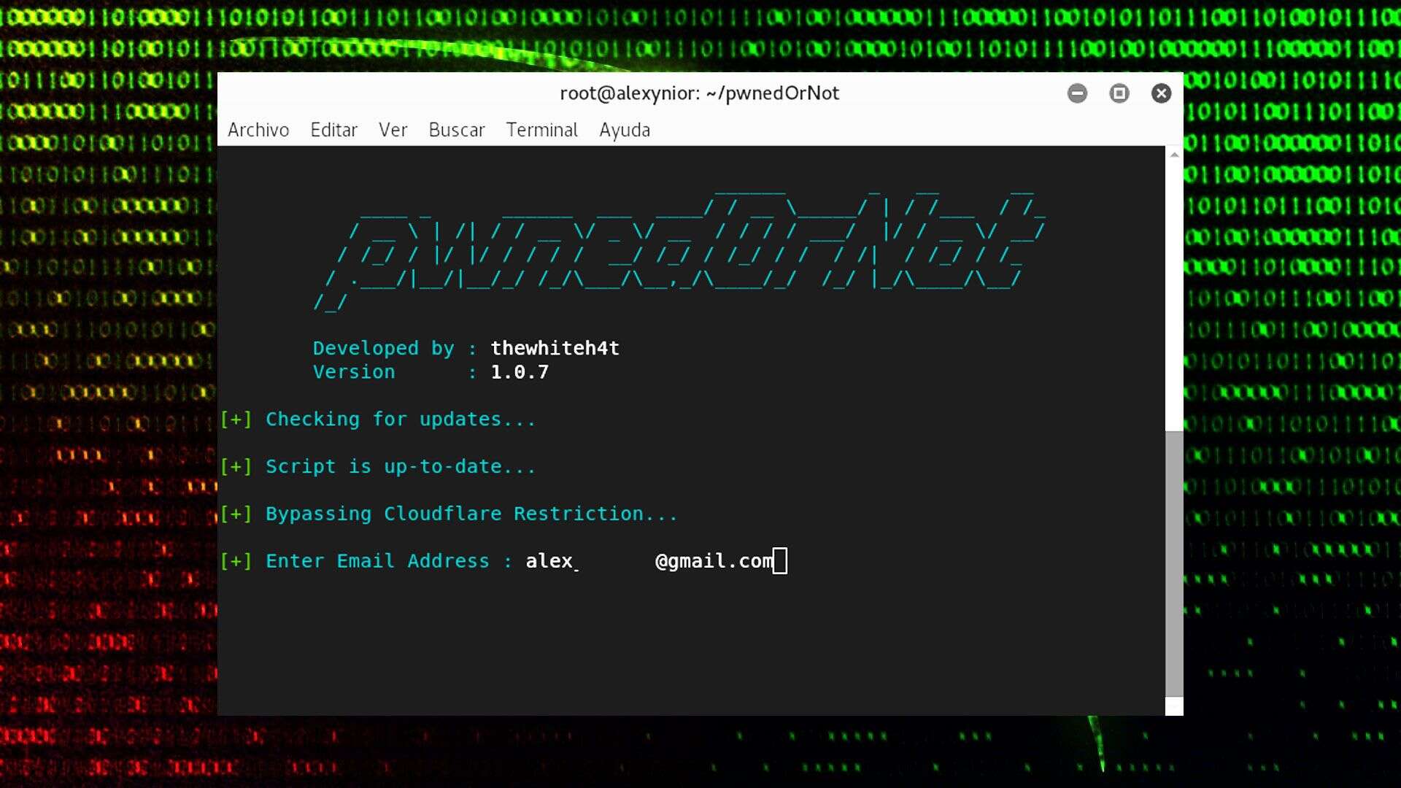Click the version number 1.0.7
The width and height of the screenshot is (1401, 788).
pyautogui.click(x=520, y=372)
